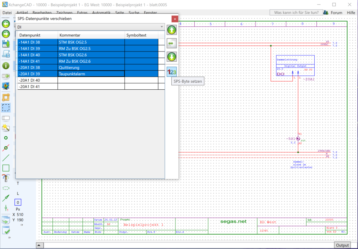
Task: Click the save disk icon
Action: point(6,44)
